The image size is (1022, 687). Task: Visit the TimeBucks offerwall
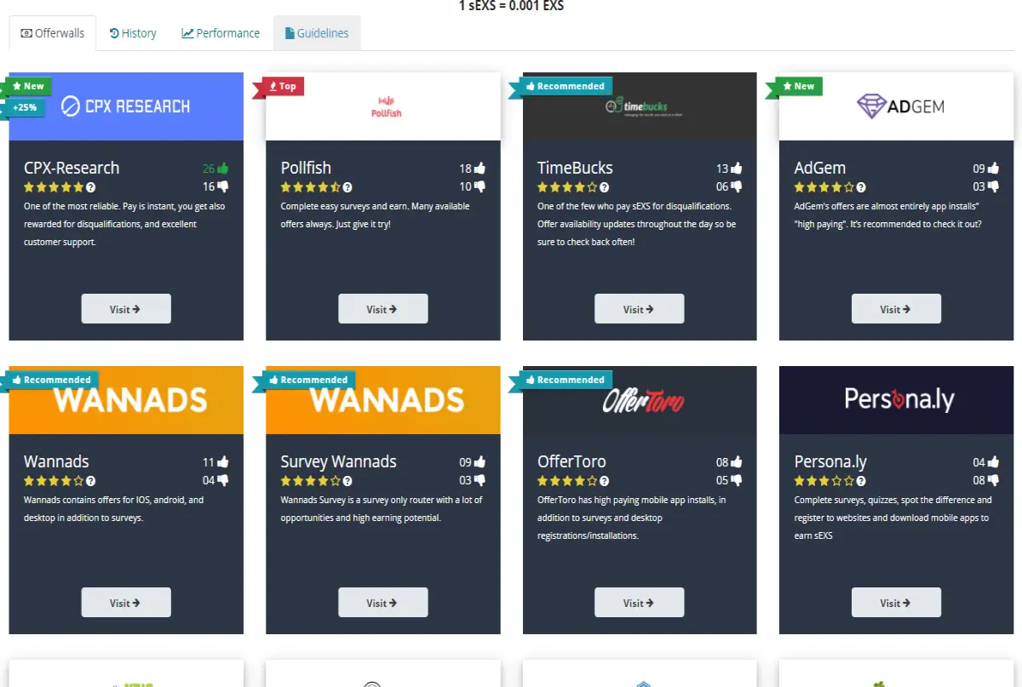click(x=639, y=309)
